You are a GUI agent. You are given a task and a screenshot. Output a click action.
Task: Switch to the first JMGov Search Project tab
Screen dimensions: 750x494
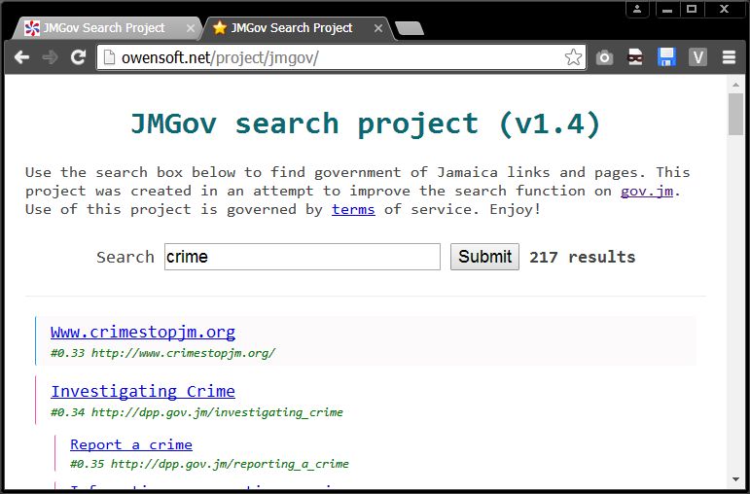coord(103,28)
